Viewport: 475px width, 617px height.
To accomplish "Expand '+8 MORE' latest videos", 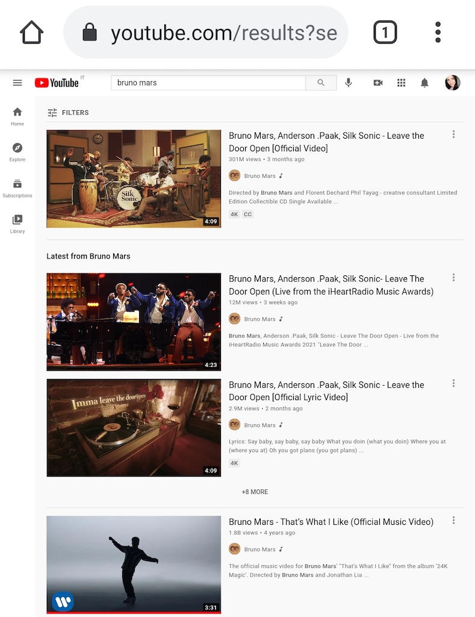I will pos(255,492).
